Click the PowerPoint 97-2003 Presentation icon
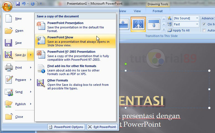This screenshot has width=215, height=133. point(41,54)
